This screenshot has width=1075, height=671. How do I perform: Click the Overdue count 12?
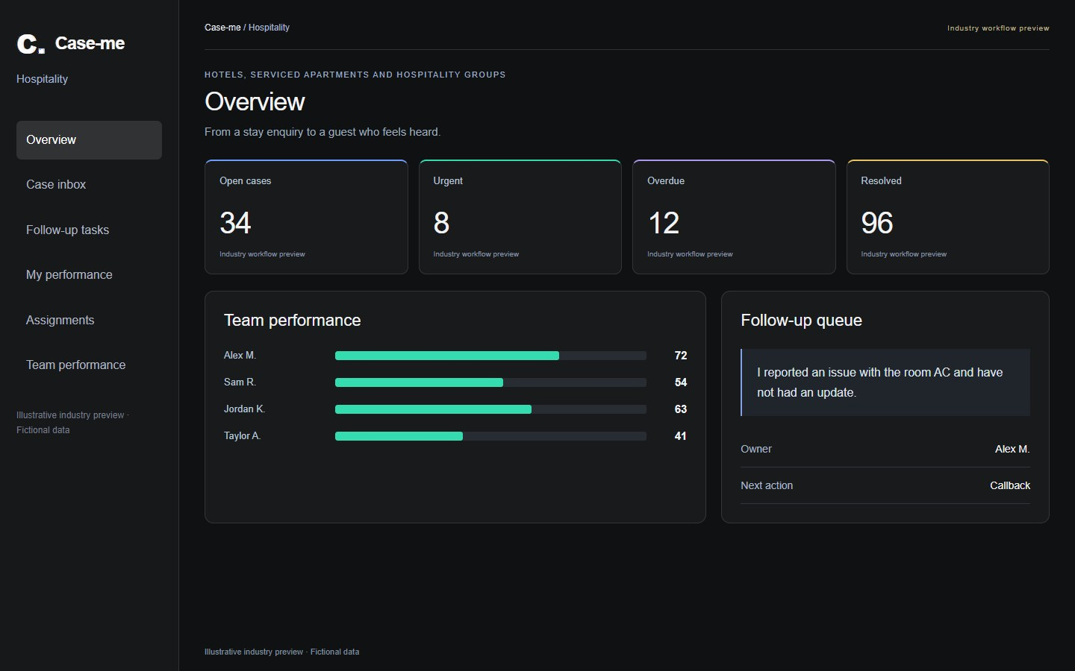tap(663, 223)
